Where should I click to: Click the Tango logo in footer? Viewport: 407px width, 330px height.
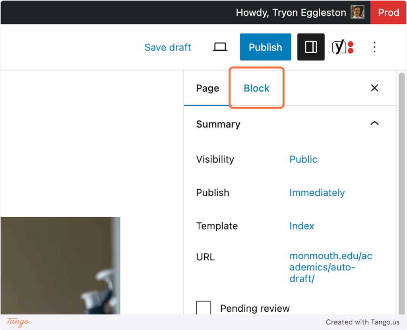(18, 322)
